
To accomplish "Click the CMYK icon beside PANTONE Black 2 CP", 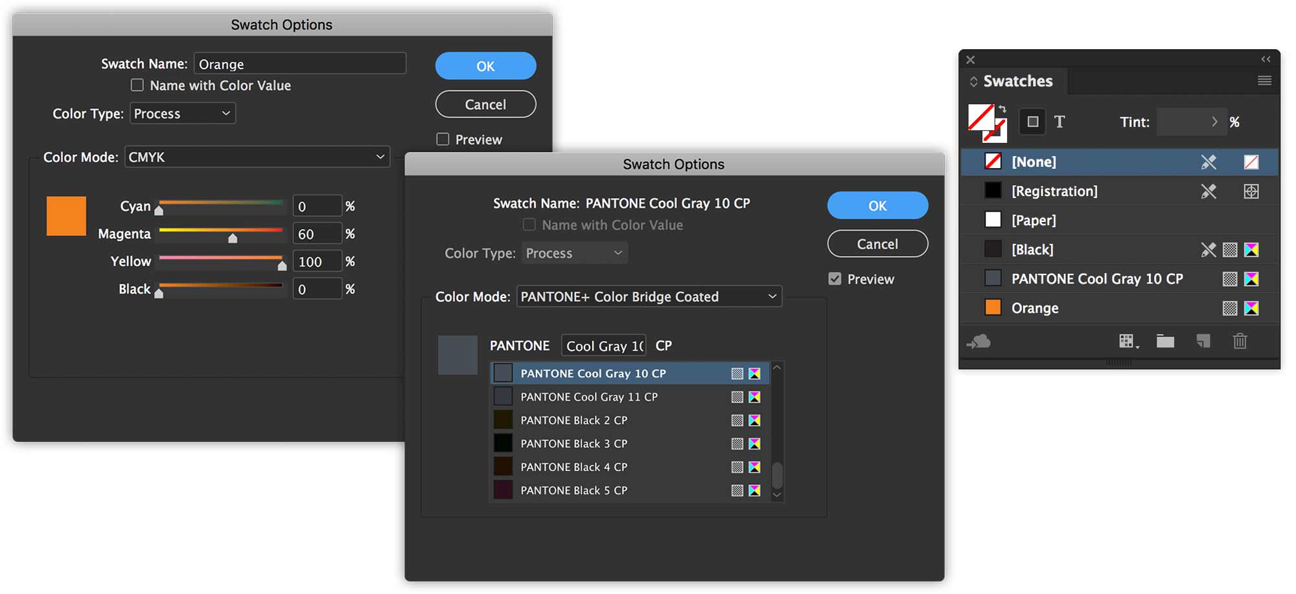I will click(754, 421).
